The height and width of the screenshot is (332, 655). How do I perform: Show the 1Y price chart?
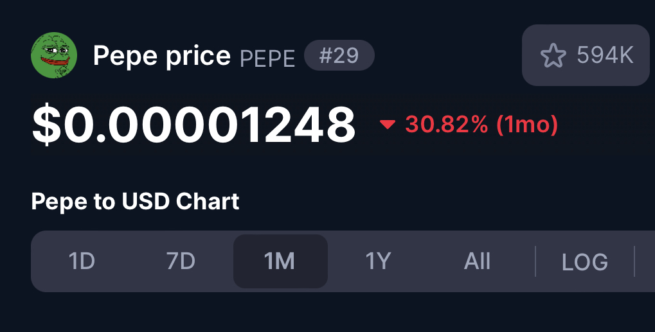379,261
